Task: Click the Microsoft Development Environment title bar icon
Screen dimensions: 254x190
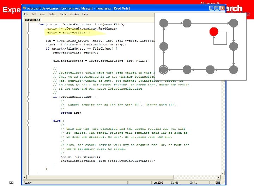Action: [24, 8]
